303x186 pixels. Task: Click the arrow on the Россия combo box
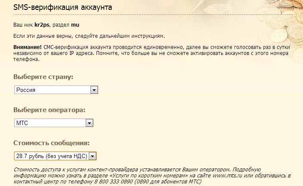click(x=94, y=90)
